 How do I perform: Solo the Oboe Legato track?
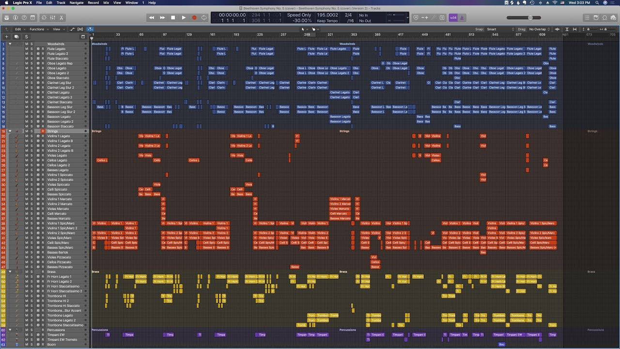click(31, 68)
